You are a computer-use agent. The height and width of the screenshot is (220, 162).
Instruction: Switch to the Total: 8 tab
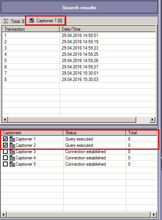point(13,21)
